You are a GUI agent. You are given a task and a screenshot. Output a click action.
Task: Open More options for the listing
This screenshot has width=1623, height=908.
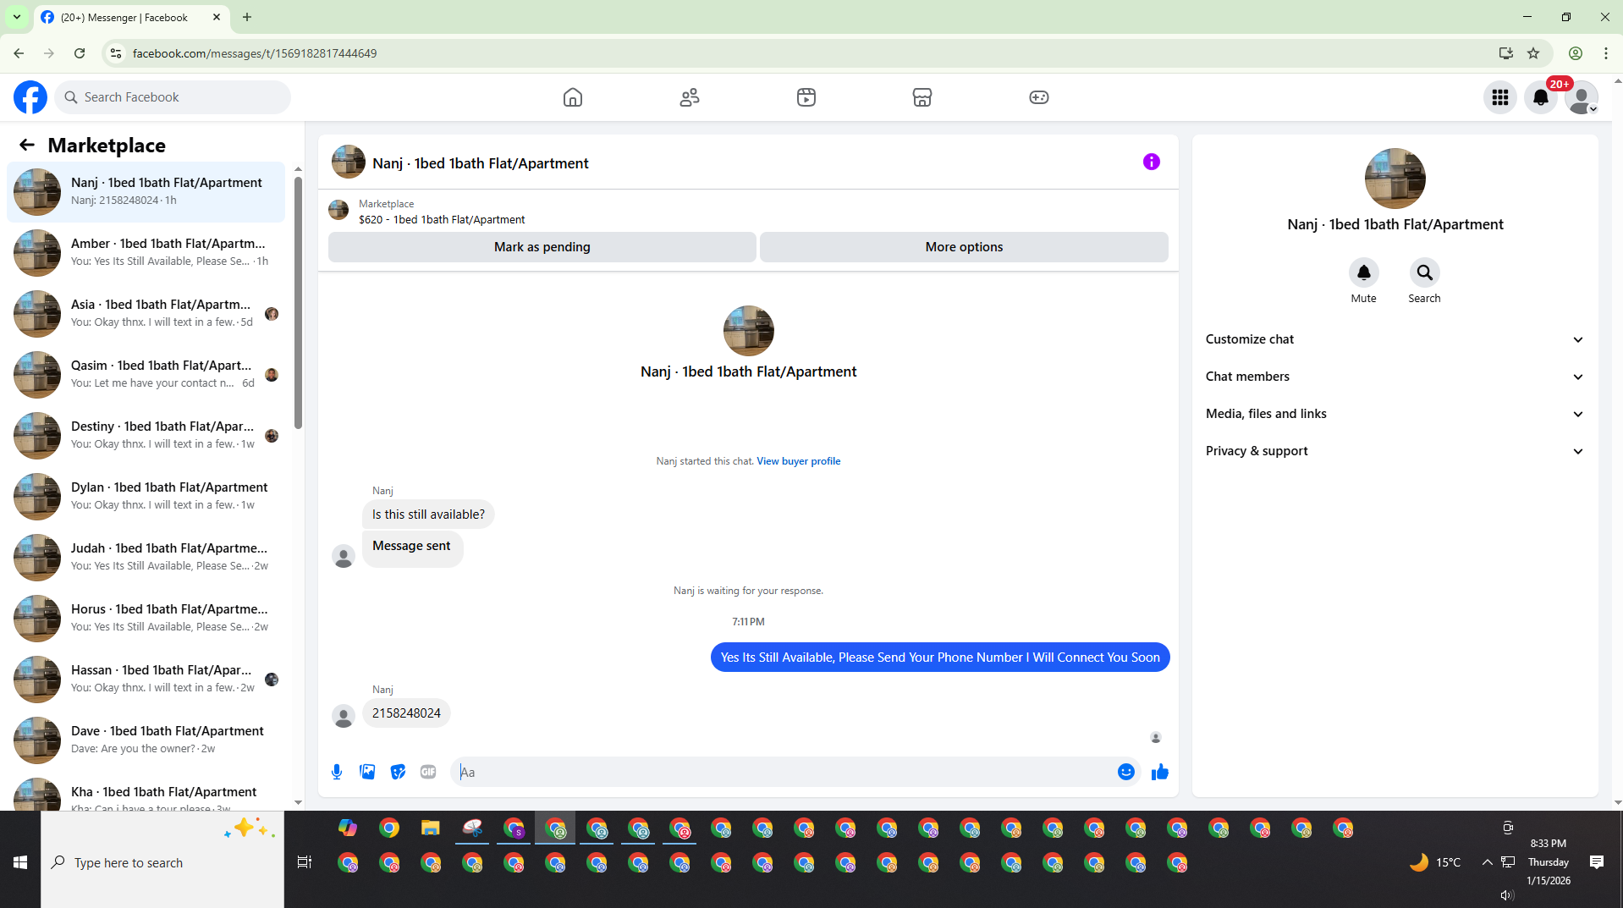coord(964,247)
